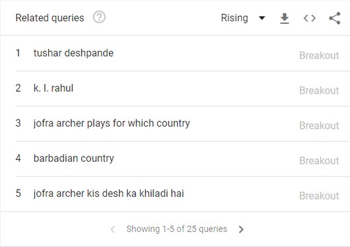Open query tushar deshpande
The image size is (350, 247).
click(x=73, y=53)
